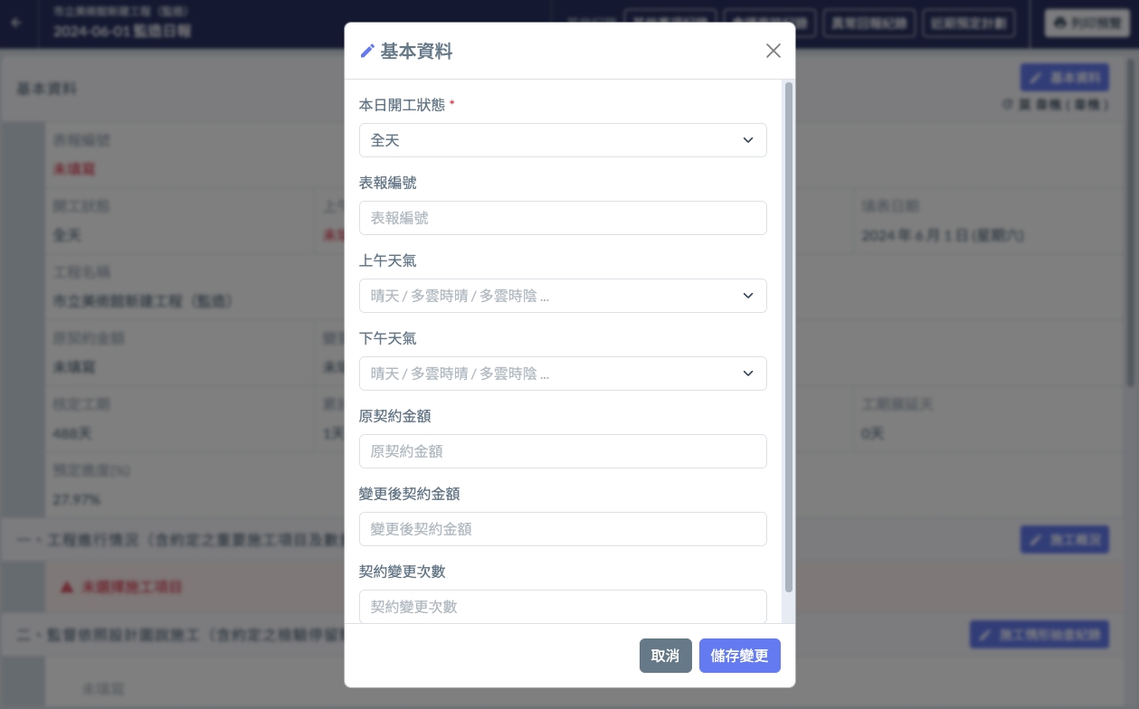Click the pencil icon on the blue 基本資料 button
This screenshot has height=709, width=1139.
(x=1037, y=78)
